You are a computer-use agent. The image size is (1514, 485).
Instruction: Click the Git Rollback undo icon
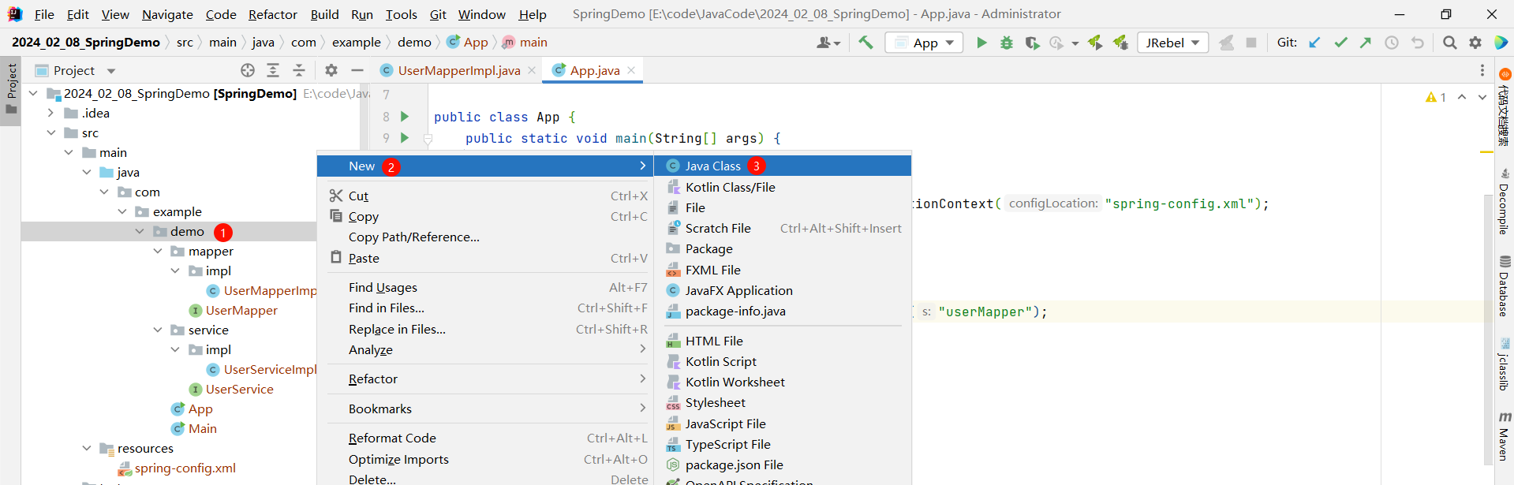[1418, 43]
